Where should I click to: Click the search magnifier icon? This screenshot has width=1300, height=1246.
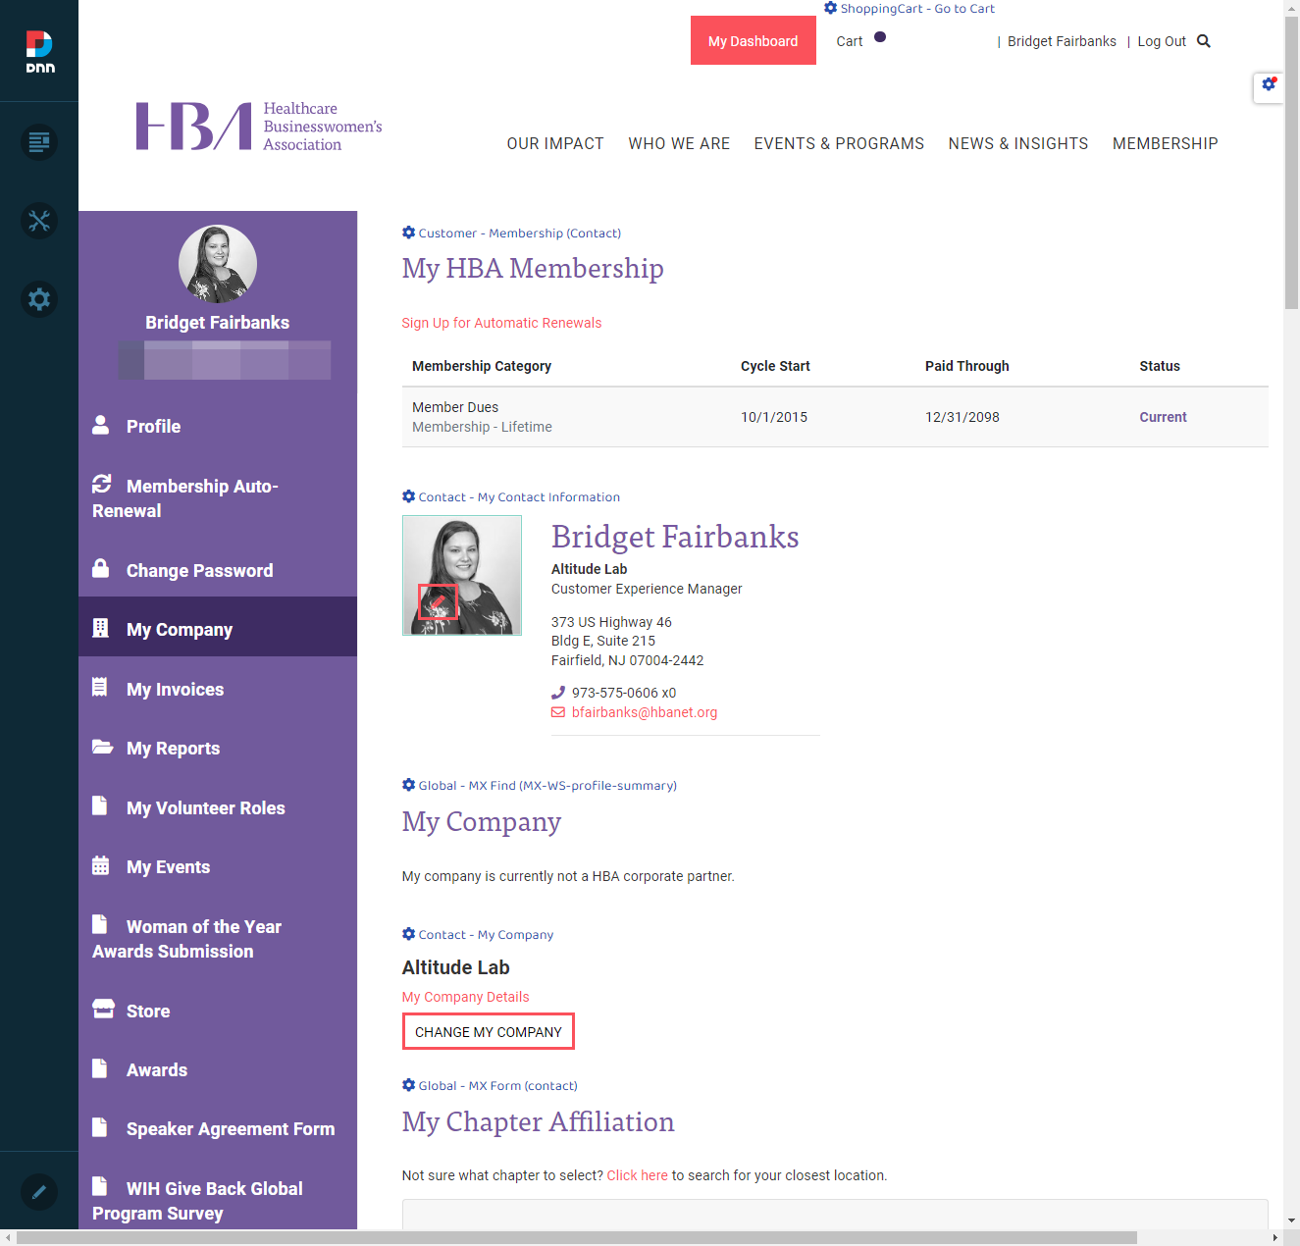pos(1204,41)
